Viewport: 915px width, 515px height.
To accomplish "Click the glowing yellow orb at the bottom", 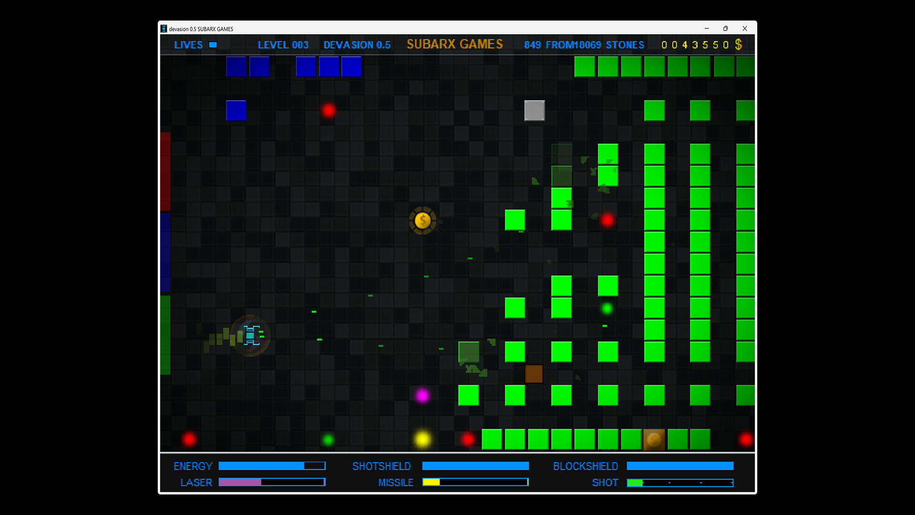I will 423,439.
